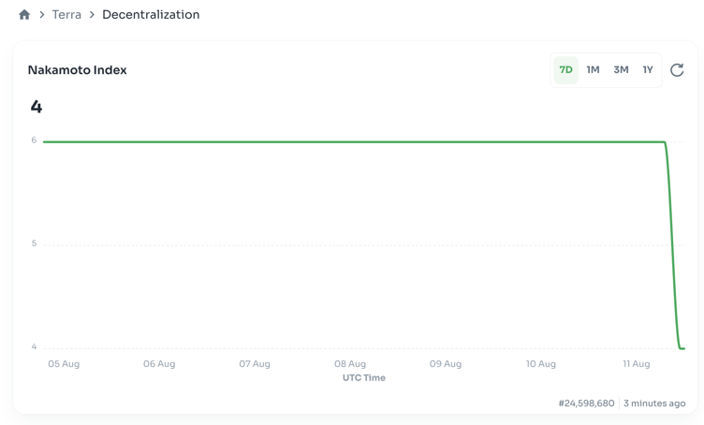The height and width of the screenshot is (425, 704).
Task: Click the home icon in breadcrumb
Action: pos(24,15)
